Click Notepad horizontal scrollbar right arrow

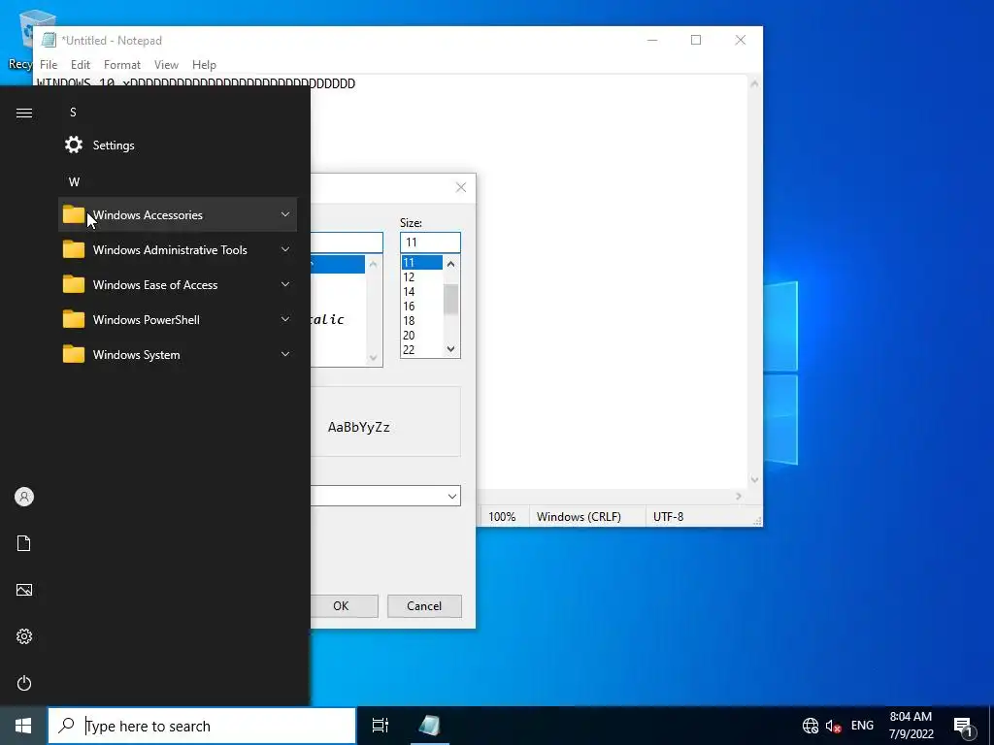pos(739,496)
